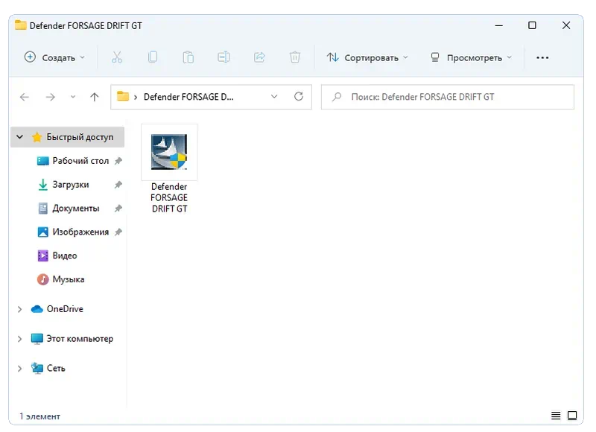Click the Rename icon in toolbar
The image size is (596, 432).
point(224,58)
